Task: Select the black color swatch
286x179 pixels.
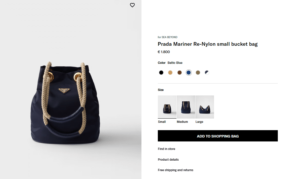Action: (x=161, y=73)
